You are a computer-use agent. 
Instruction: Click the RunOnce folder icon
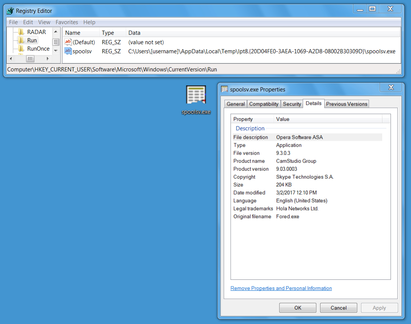tap(22, 49)
